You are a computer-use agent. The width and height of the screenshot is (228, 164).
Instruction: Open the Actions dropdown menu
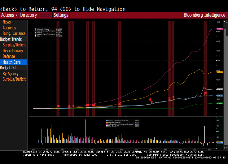click(x=9, y=15)
